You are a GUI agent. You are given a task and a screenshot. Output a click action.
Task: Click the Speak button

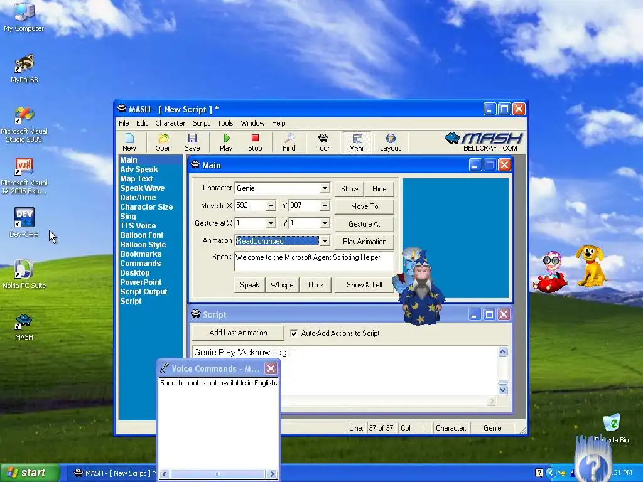click(249, 285)
